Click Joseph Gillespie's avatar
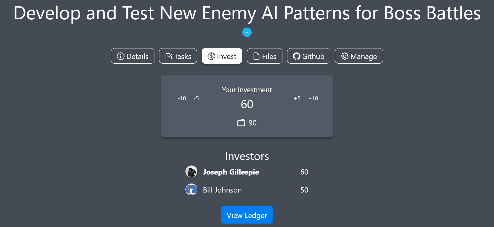494x227 pixels. (x=191, y=171)
